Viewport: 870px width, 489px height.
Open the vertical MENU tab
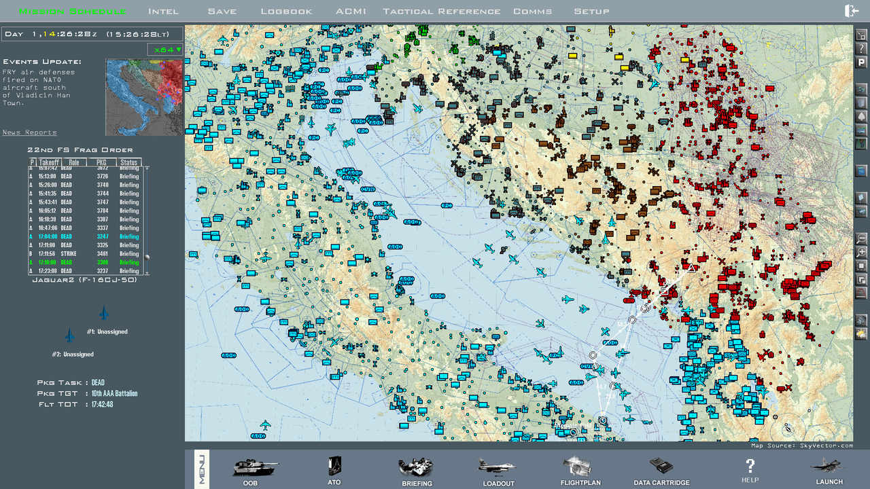pyautogui.click(x=202, y=469)
